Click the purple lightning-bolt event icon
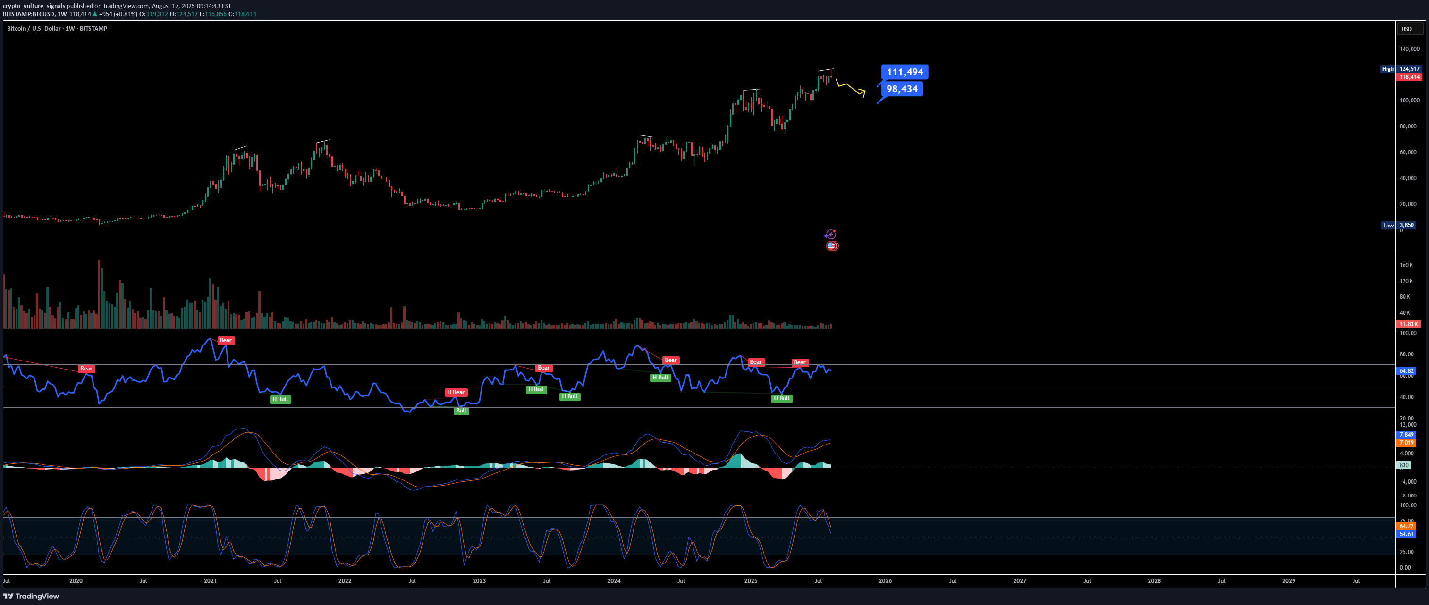This screenshot has height=605, width=1429. pyautogui.click(x=830, y=234)
